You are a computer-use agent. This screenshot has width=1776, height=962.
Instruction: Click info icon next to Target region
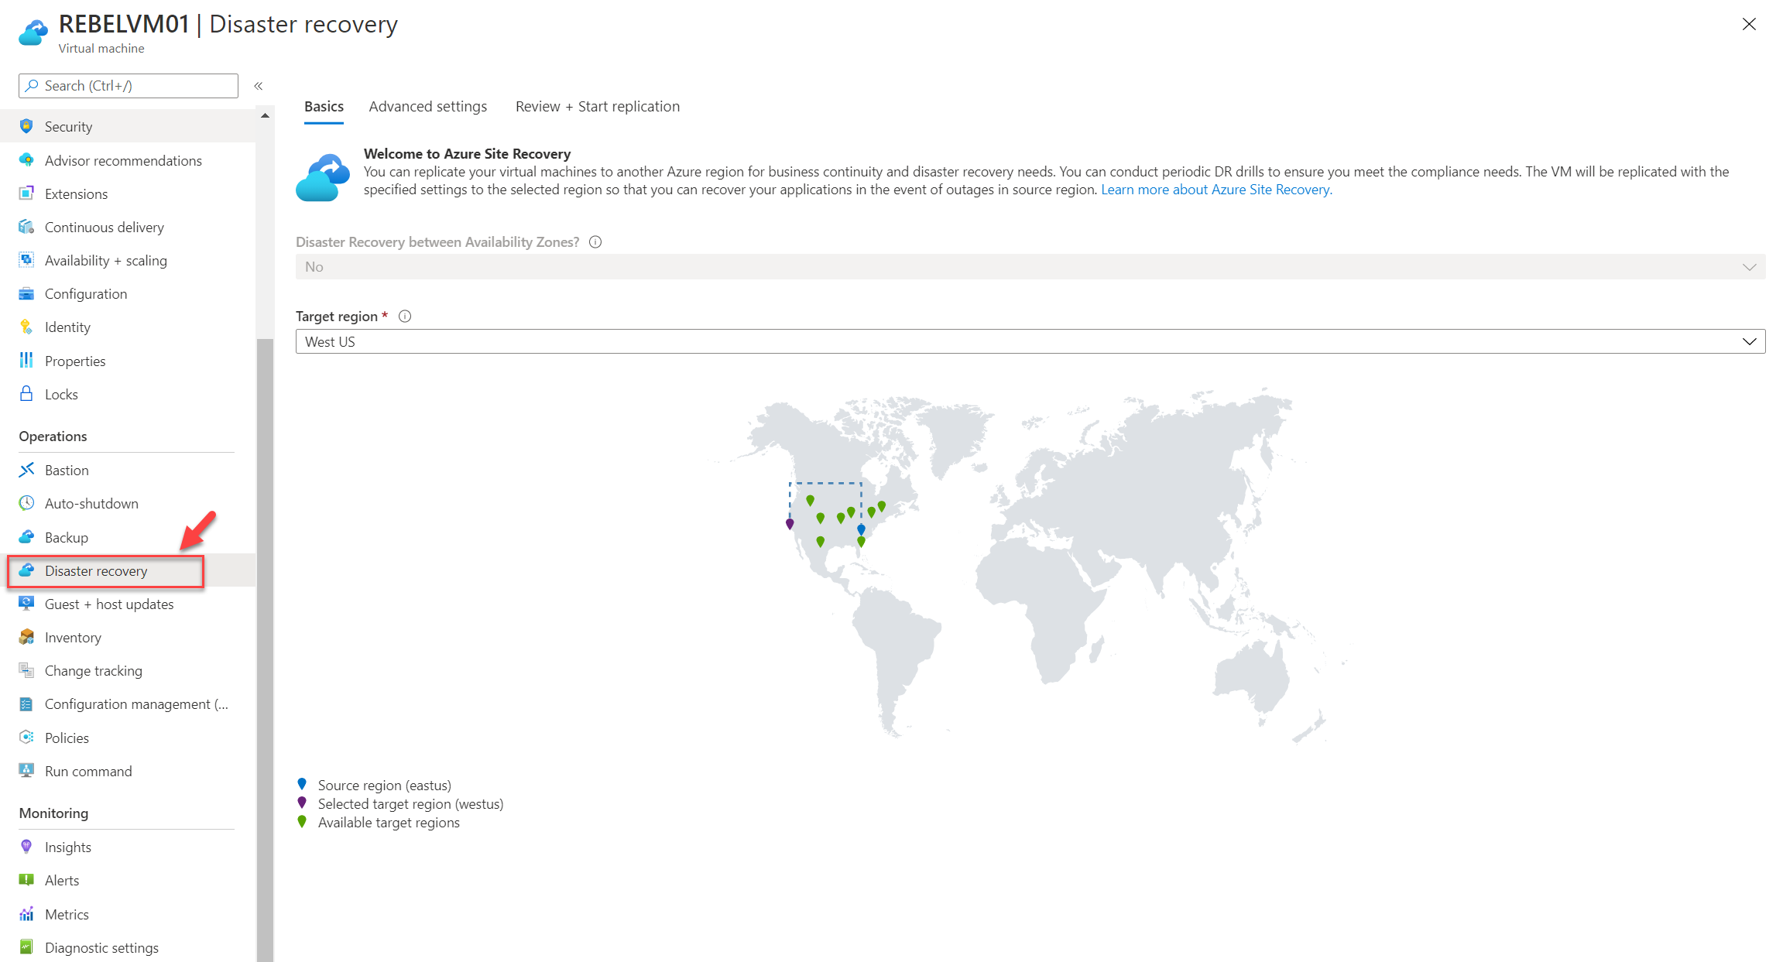[405, 317]
